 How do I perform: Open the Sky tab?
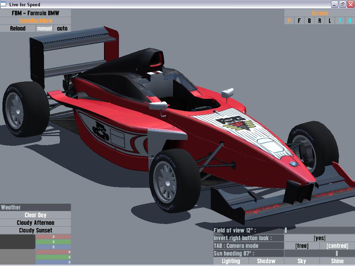pyautogui.click(x=302, y=261)
